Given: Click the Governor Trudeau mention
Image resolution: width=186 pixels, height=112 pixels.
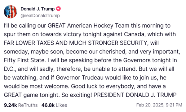Looking at the screenshot, I should point(80,78).
